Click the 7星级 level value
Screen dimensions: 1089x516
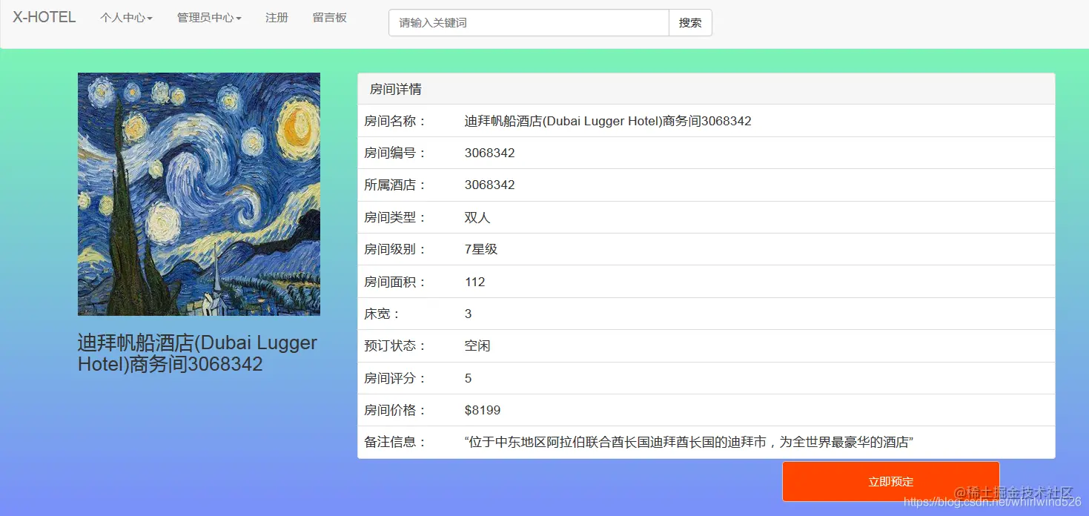coord(481,250)
